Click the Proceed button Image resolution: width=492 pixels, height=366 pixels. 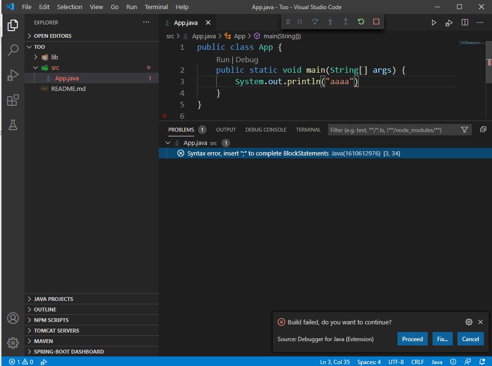[x=412, y=339]
